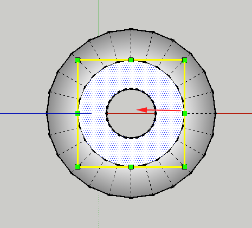Click the left-middle green scale handle
Viewport: 252px width, 228px height.
point(77,113)
